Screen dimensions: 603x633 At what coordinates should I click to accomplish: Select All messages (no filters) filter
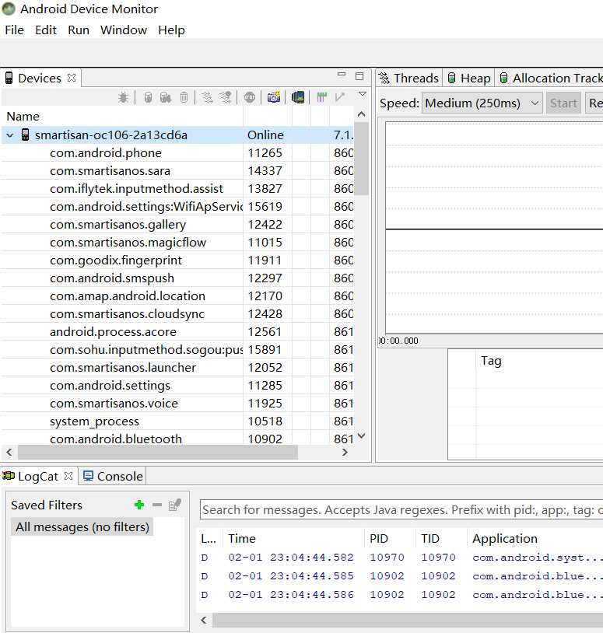(x=82, y=526)
